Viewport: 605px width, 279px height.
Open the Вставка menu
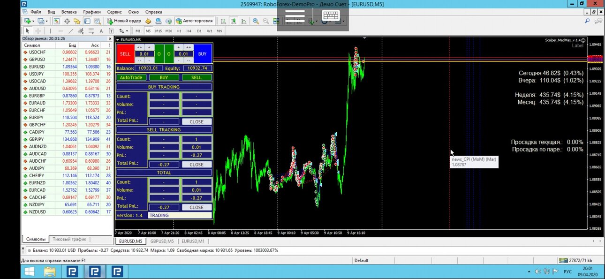69,12
